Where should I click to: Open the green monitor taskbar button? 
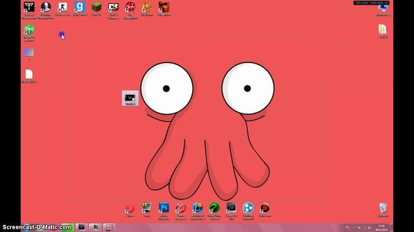coord(95,227)
